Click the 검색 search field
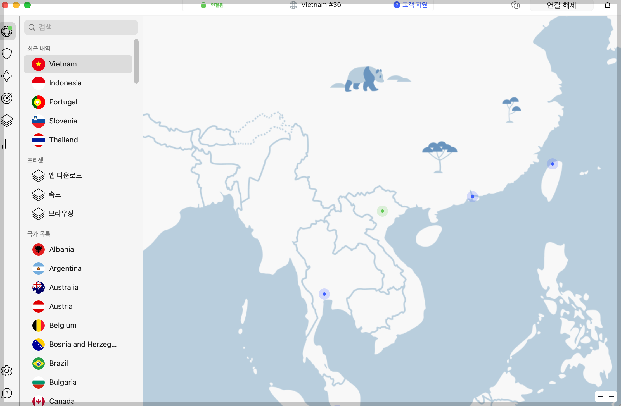This screenshot has width=621, height=406. (81, 27)
